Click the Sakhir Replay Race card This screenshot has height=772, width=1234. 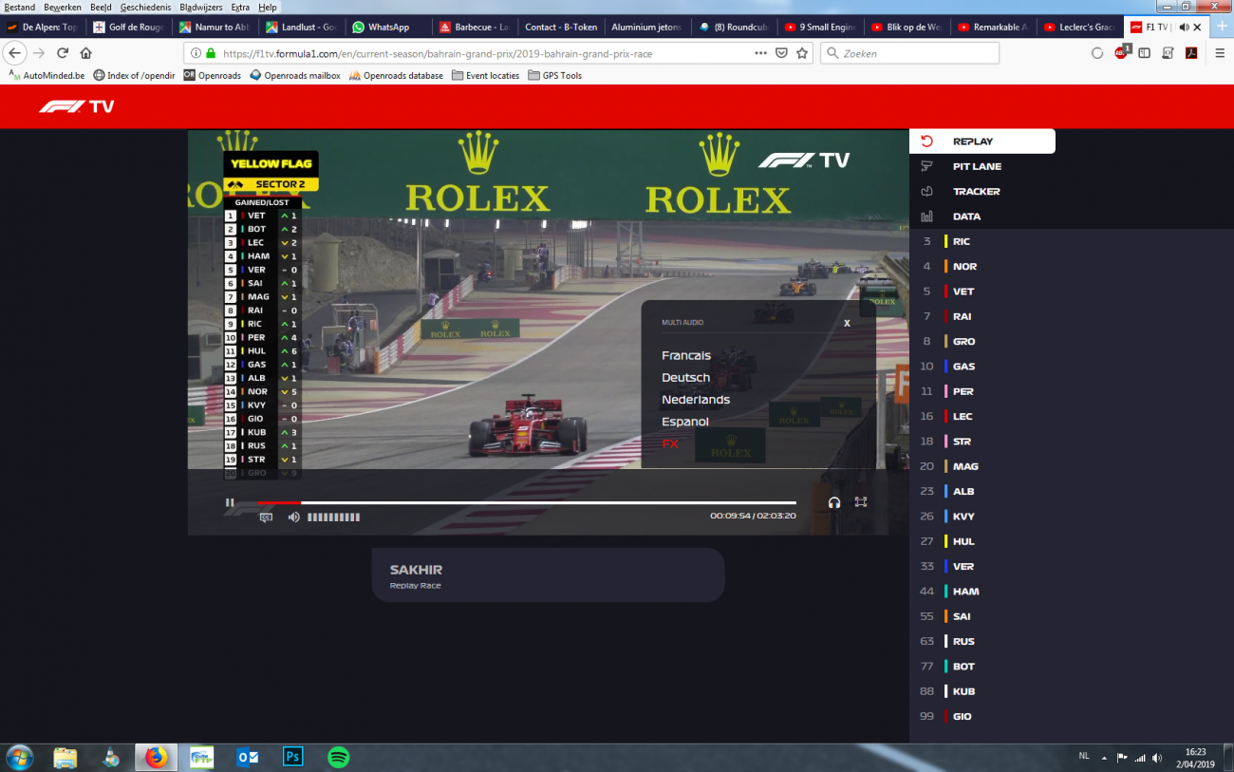tap(548, 574)
